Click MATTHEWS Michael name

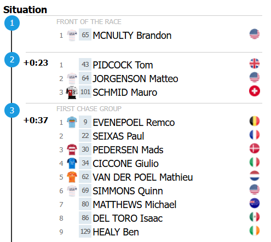pos(135,205)
